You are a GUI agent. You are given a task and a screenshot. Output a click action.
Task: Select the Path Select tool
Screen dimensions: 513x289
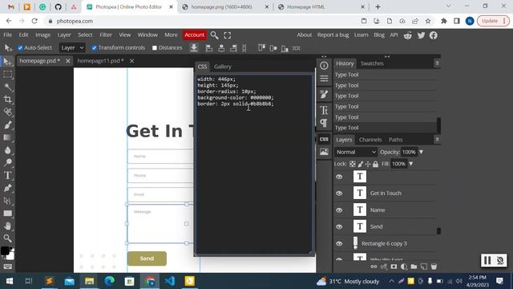click(7, 201)
